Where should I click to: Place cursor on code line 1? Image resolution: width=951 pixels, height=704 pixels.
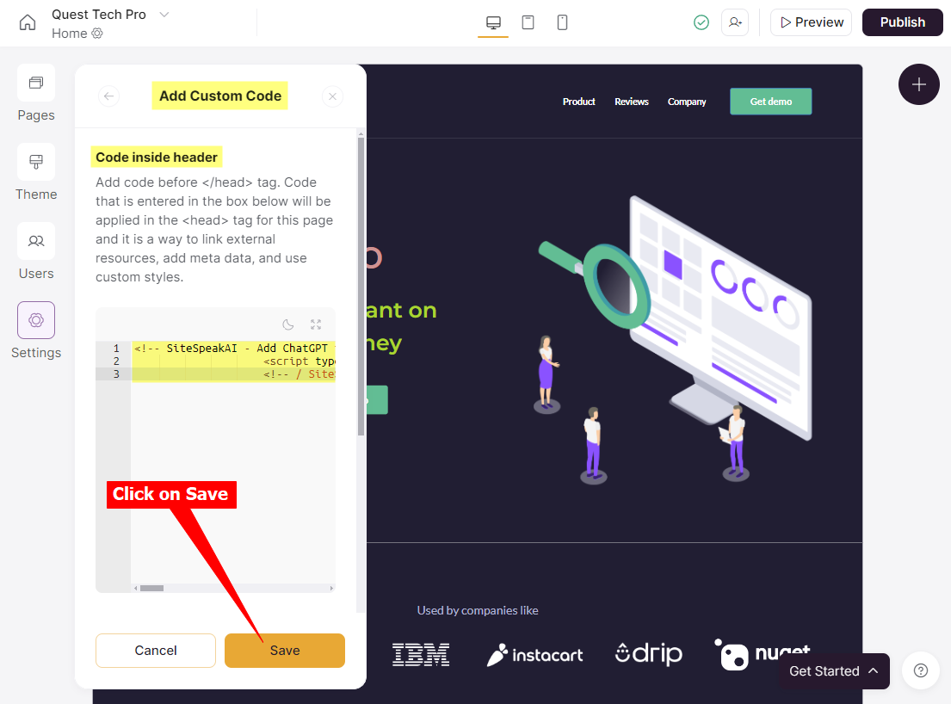click(233, 348)
